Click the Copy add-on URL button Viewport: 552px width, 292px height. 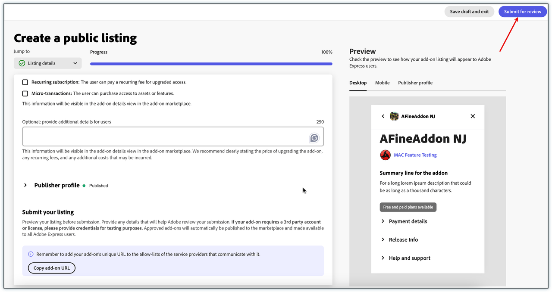coord(52,268)
